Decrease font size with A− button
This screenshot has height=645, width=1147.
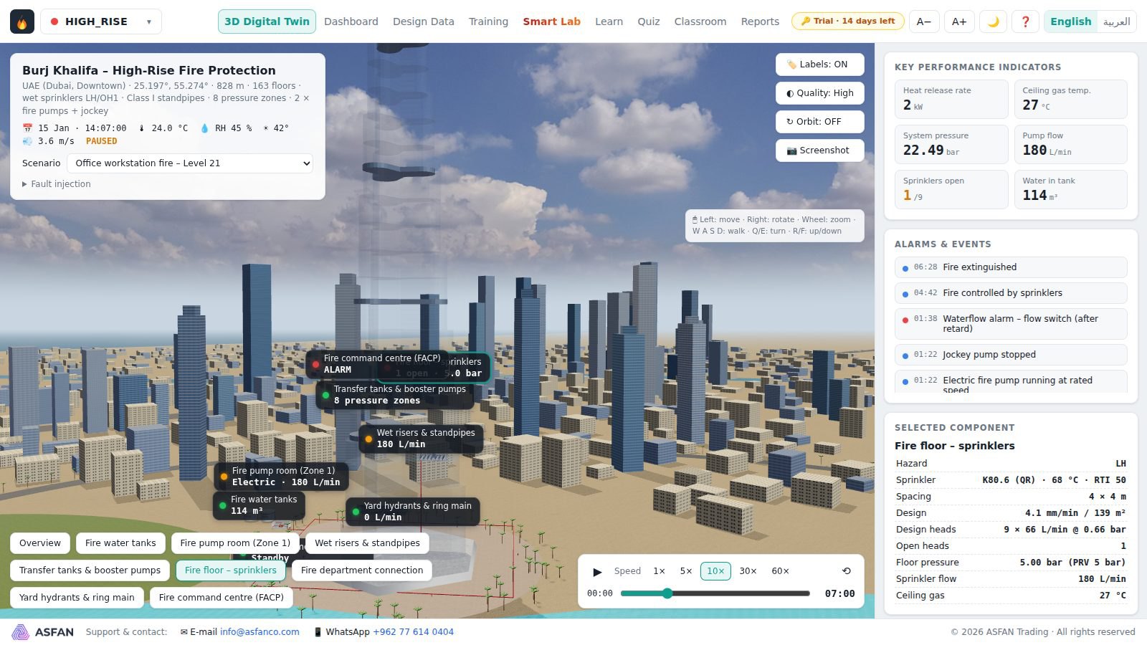(x=924, y=21)
